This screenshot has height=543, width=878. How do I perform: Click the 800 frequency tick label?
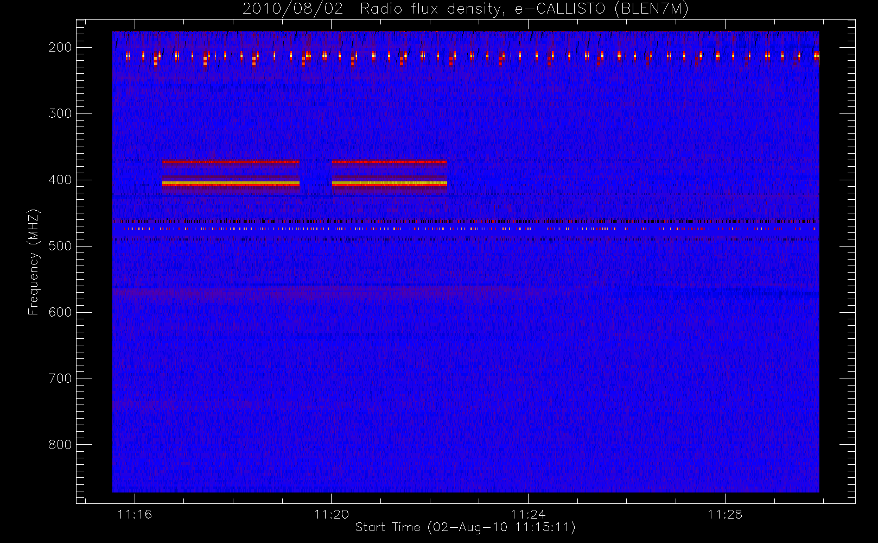(60, 445)
